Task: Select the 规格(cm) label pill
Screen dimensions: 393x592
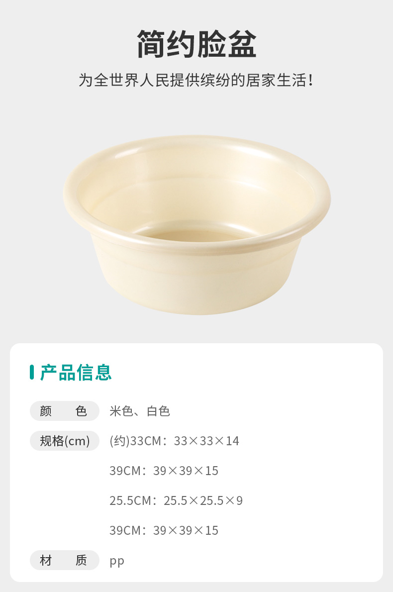Action: point(65,441)
